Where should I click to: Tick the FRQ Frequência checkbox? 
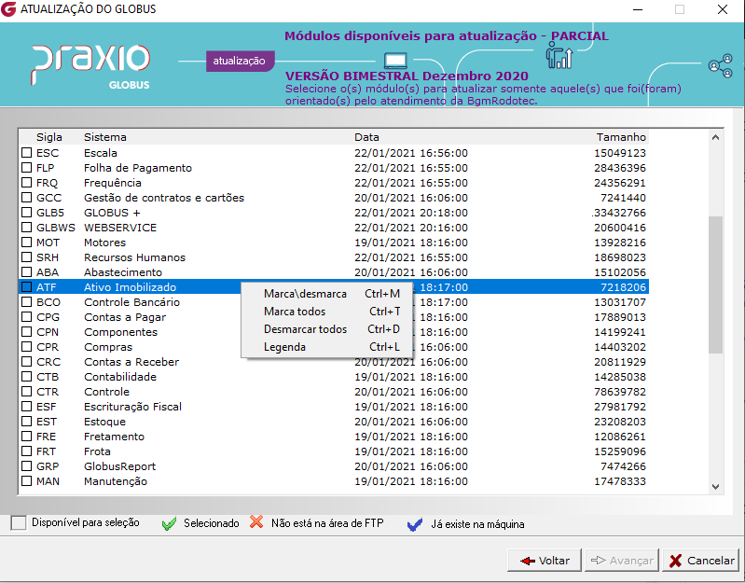click(x=27, y=183)
